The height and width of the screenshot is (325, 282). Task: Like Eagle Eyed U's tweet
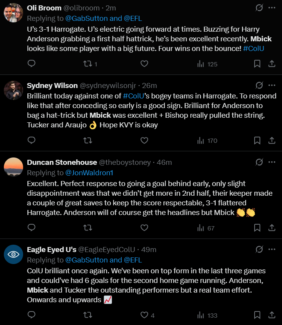[x=147, y=315]
